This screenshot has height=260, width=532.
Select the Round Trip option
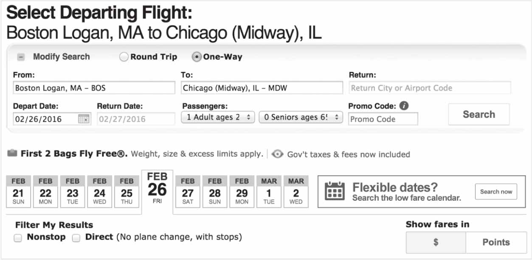(x=124, y=57)
